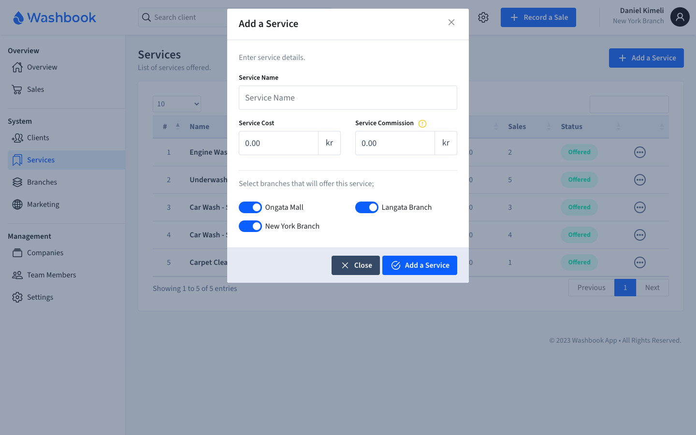Focus the Service Cost amount field

pyautogui.click(x=278, y=143)
